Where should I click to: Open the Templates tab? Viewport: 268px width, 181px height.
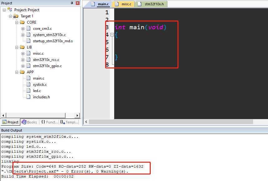click(69, 122)
